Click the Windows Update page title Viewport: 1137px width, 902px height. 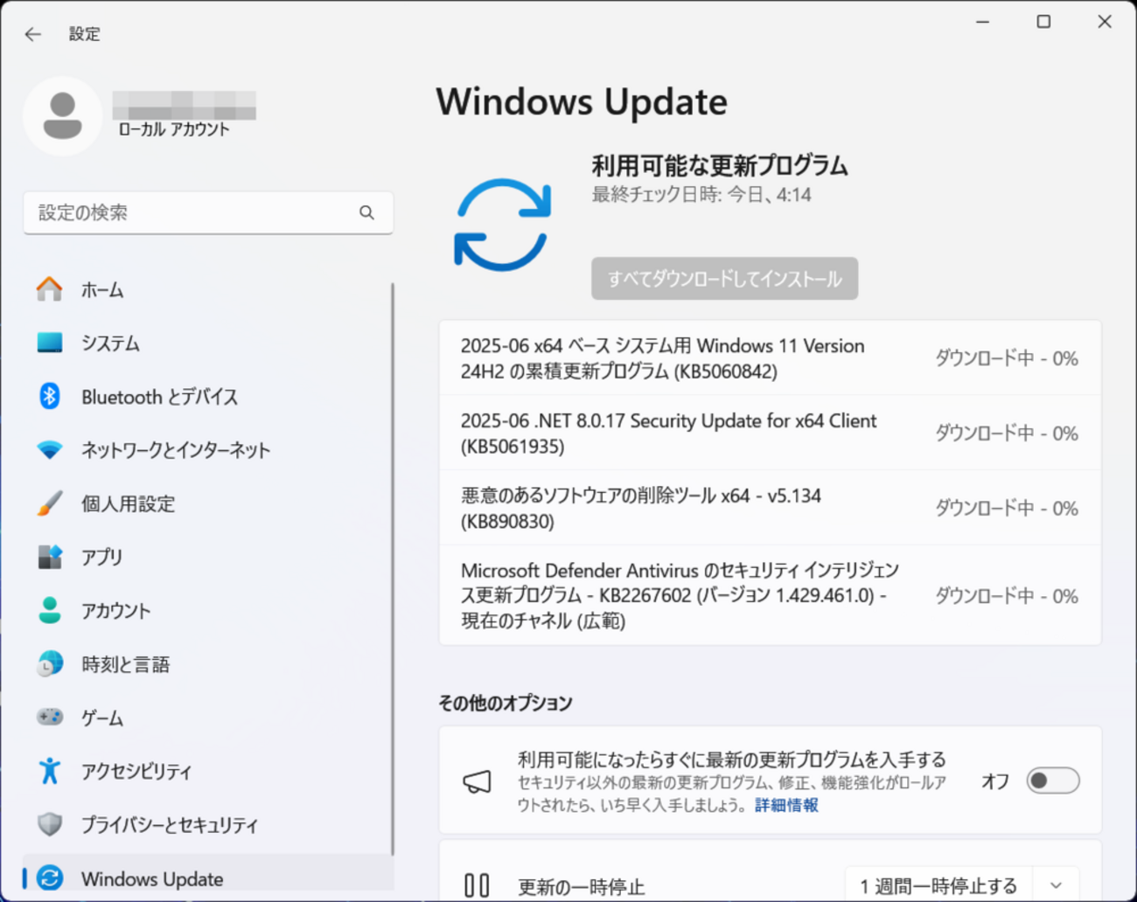coord(582,101)
